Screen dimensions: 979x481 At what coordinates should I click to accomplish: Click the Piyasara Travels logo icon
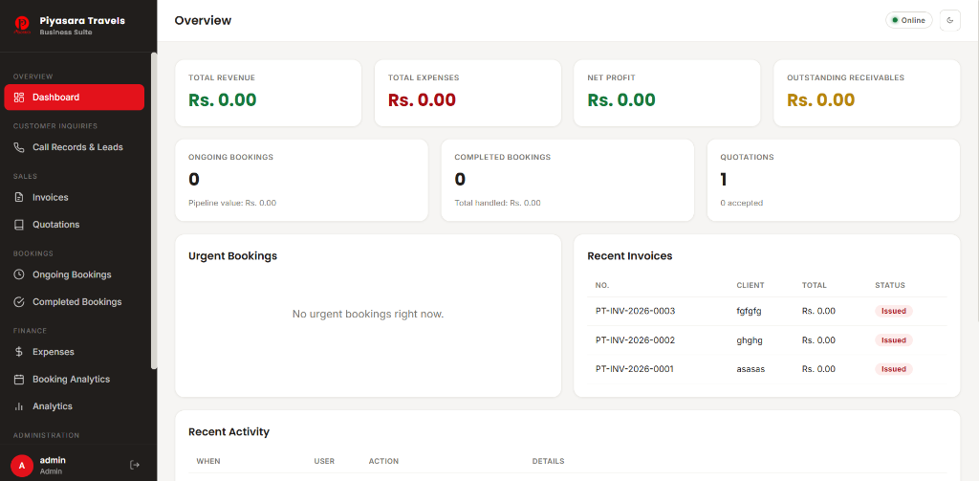[23, 25]
